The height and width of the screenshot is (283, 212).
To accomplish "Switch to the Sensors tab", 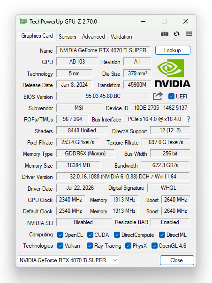I will (x=68, y=37).
